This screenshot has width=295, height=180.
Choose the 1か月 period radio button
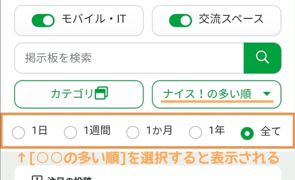(x=133, y=133)
